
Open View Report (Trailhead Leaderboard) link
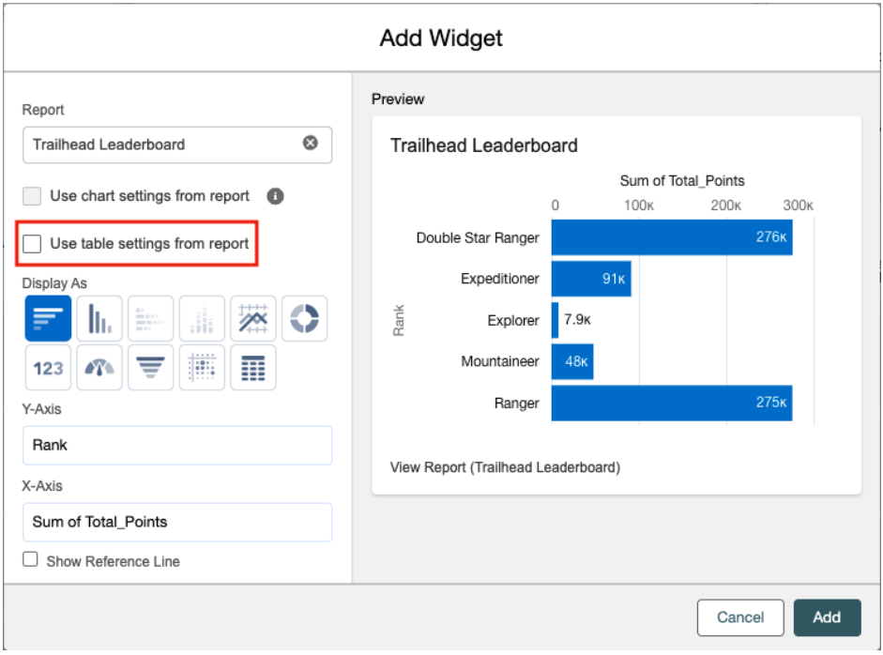(x=505, y=466)
